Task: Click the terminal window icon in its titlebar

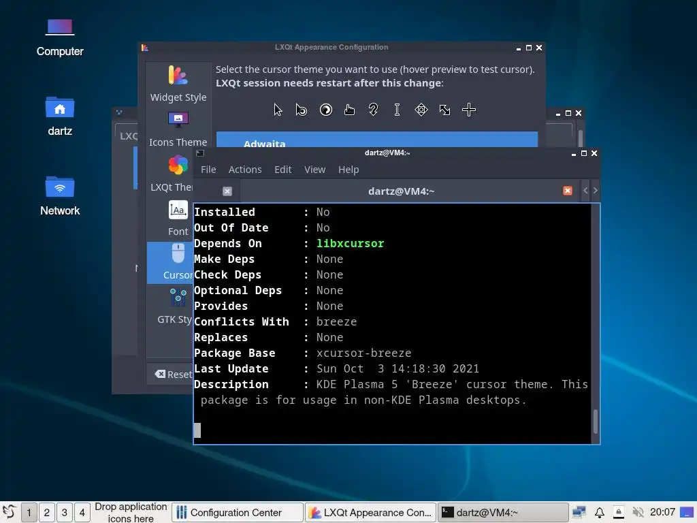Action: [200, 153]
